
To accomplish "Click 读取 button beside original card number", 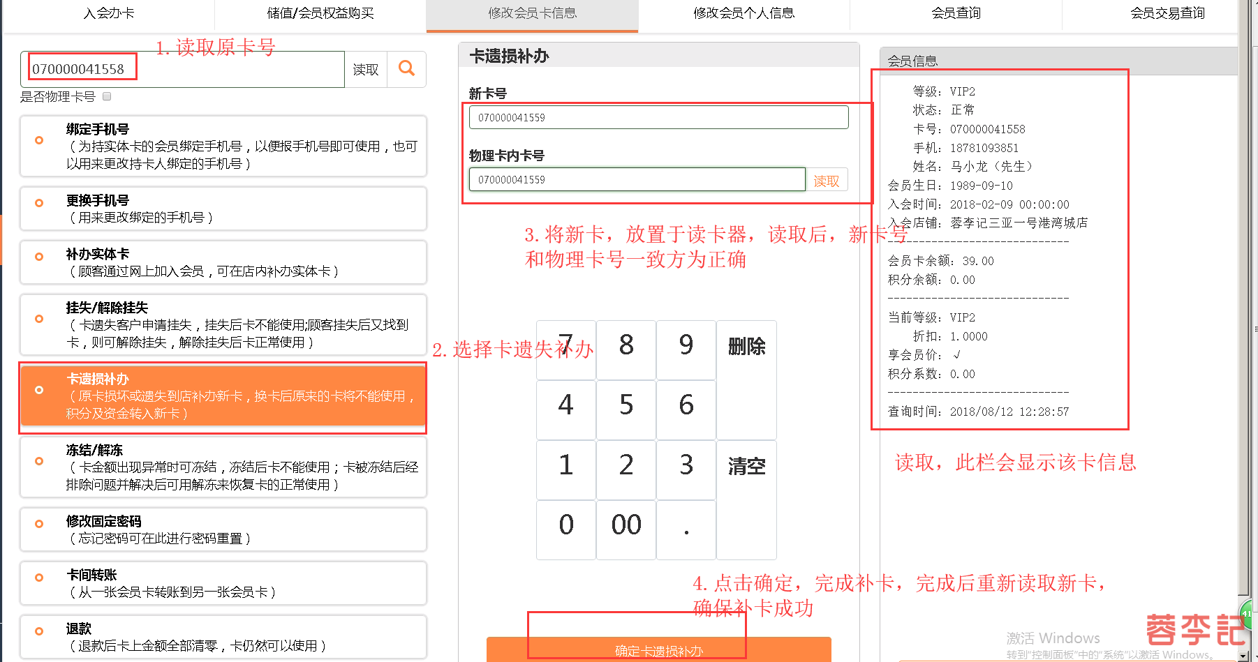I will [366, 69].
